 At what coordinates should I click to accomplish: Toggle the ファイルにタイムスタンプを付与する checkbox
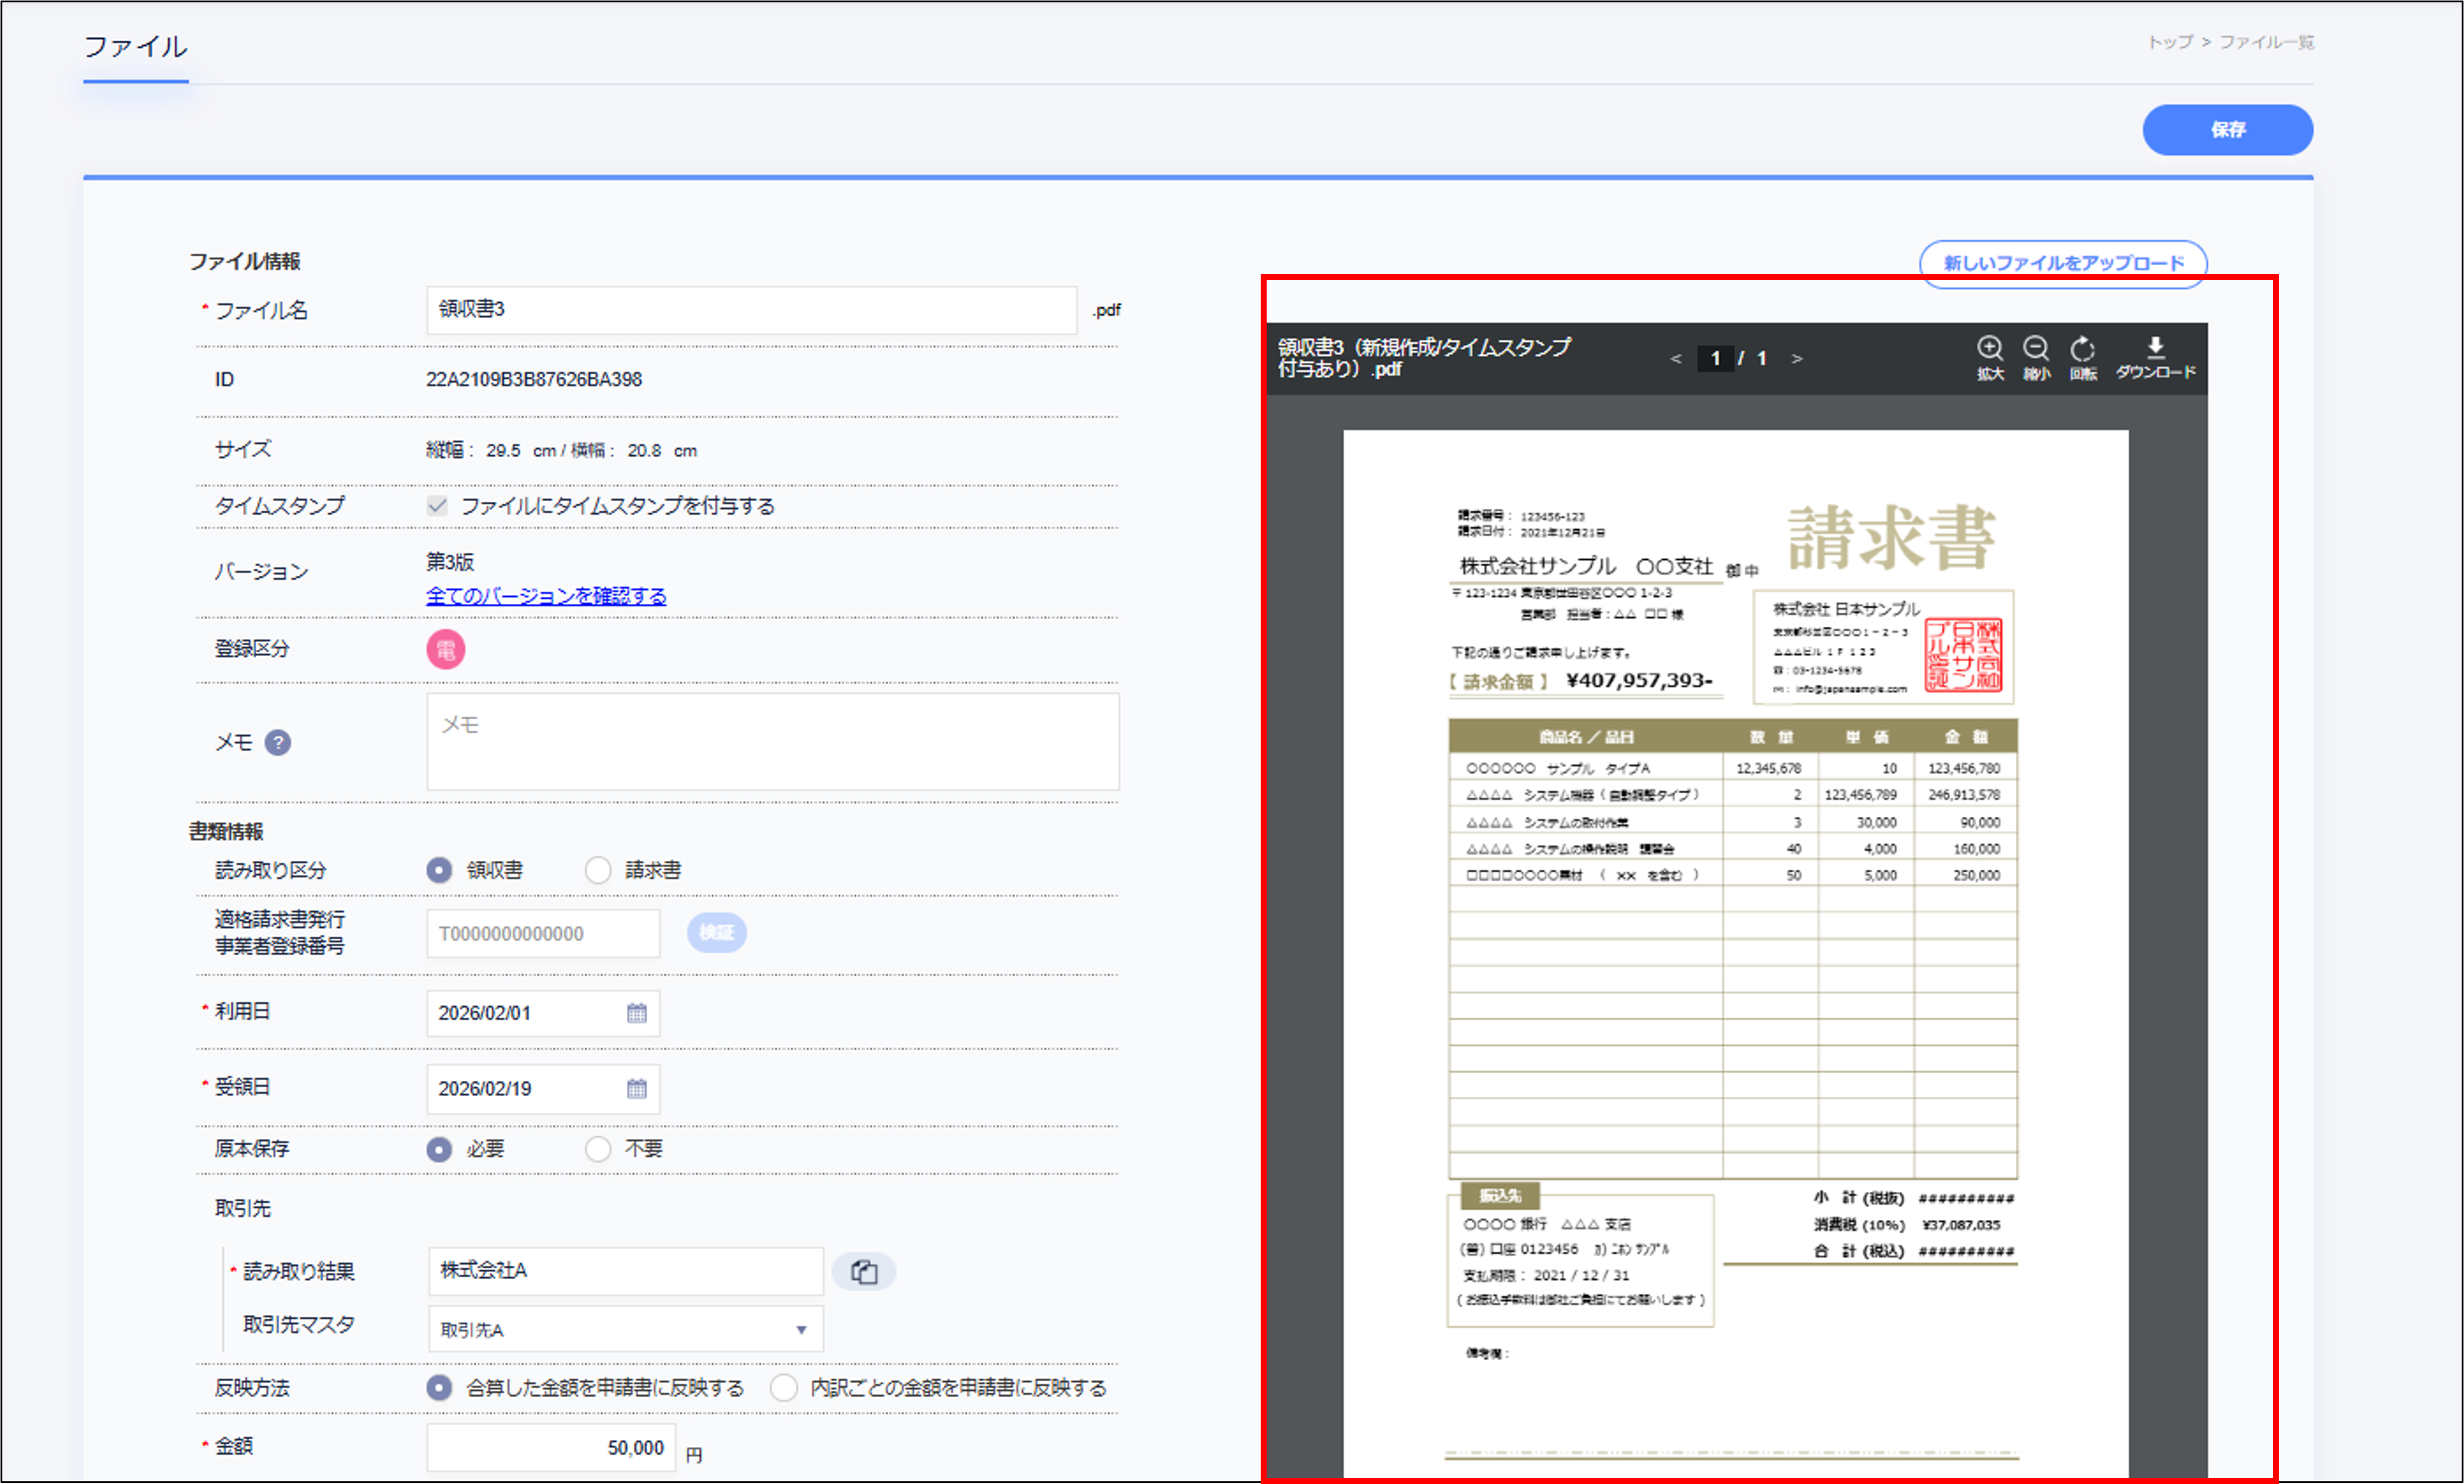click(438, 506)
